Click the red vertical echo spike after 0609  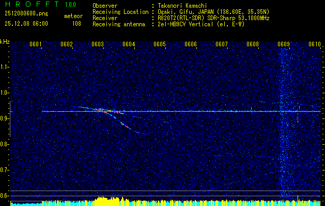coord(298,119)
